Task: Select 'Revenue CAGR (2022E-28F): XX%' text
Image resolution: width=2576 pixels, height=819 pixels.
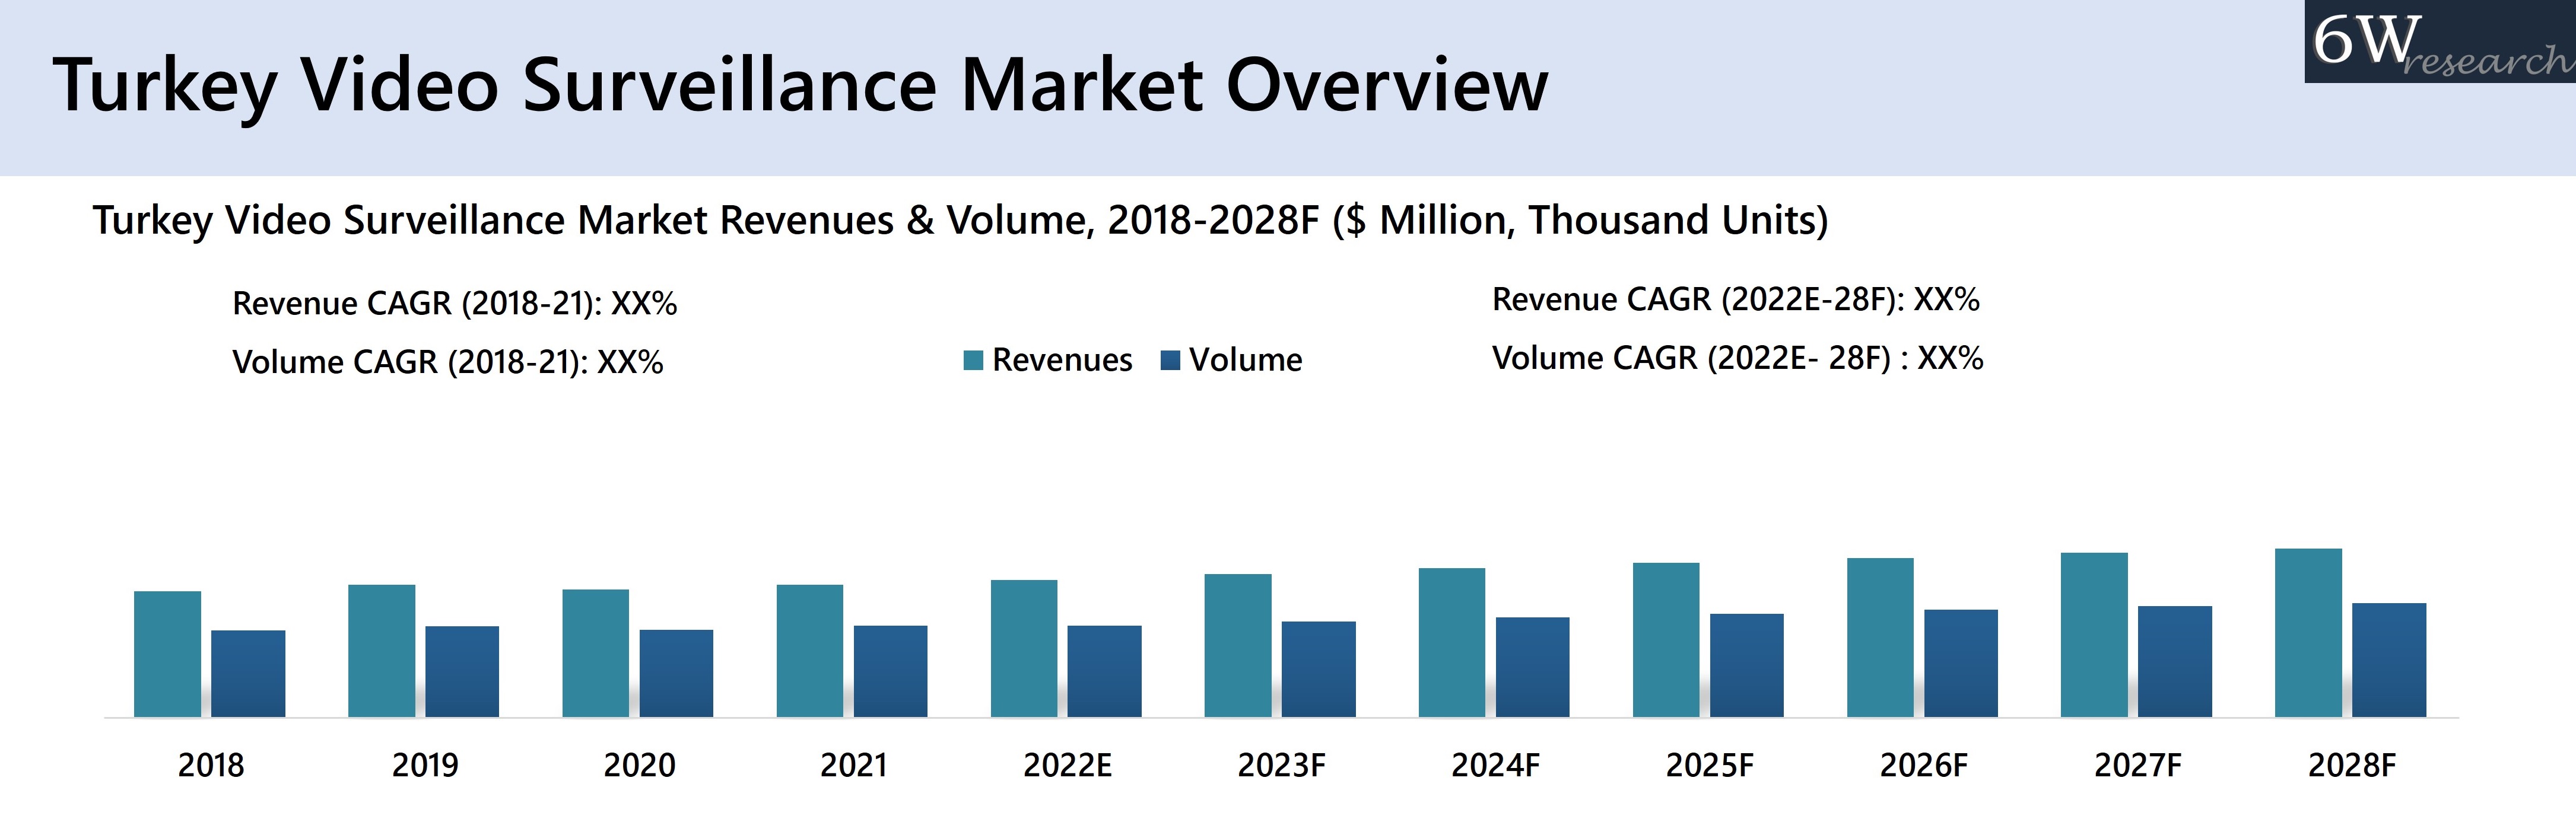Action: click(1736, 299)
